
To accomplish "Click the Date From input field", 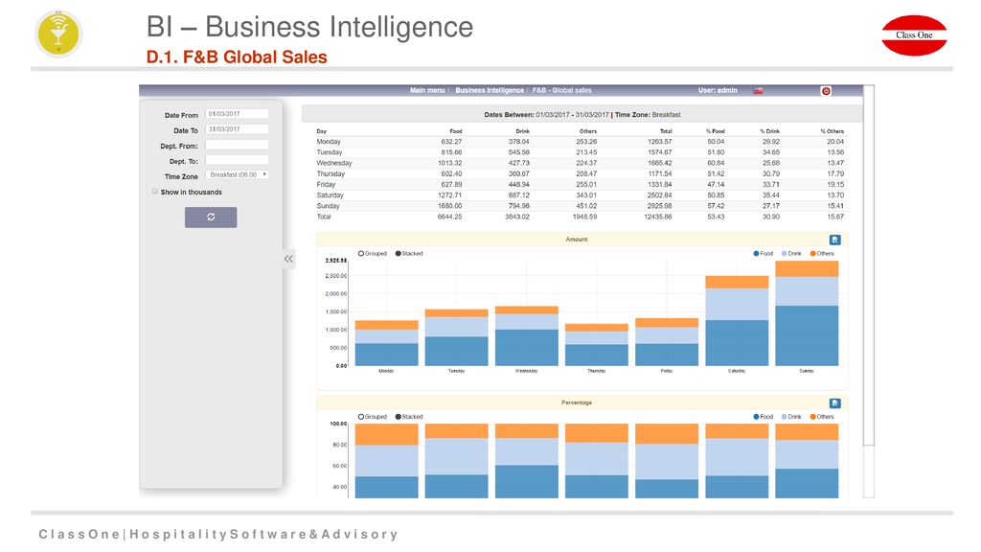I will [x=238, y=114].
